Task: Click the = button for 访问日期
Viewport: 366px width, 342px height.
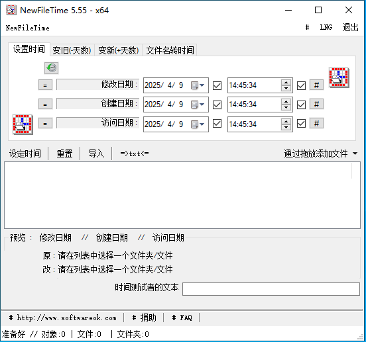Action: tap(45, 123)
